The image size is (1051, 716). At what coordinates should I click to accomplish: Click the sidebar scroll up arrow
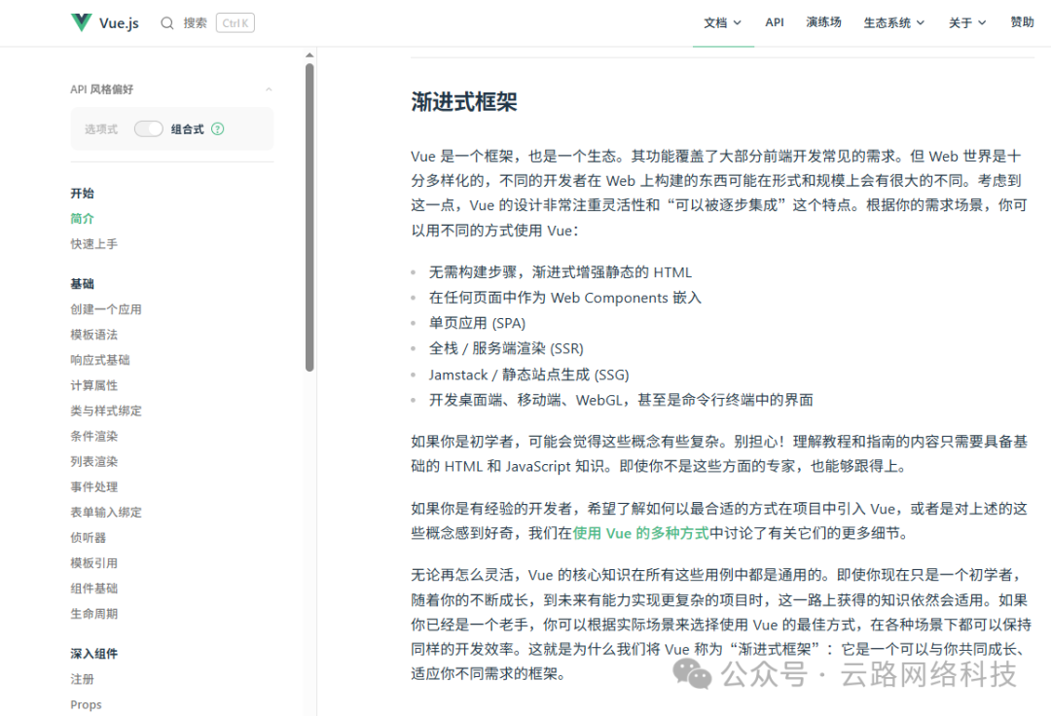click(x=309, y=54)
